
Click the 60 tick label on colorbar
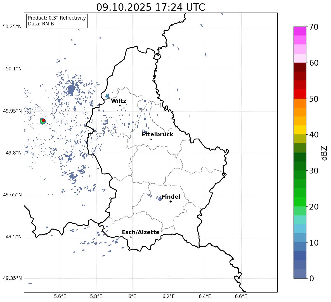[x=314, y=63]
